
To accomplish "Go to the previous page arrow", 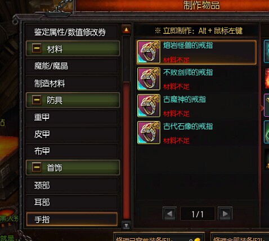I will 169,213.
